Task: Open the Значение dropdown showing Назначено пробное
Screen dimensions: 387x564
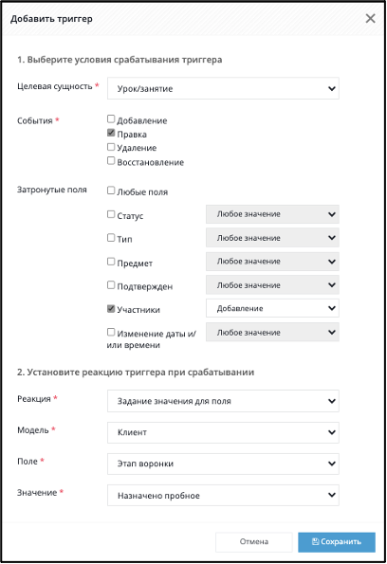Action: (x=223, y=496)
